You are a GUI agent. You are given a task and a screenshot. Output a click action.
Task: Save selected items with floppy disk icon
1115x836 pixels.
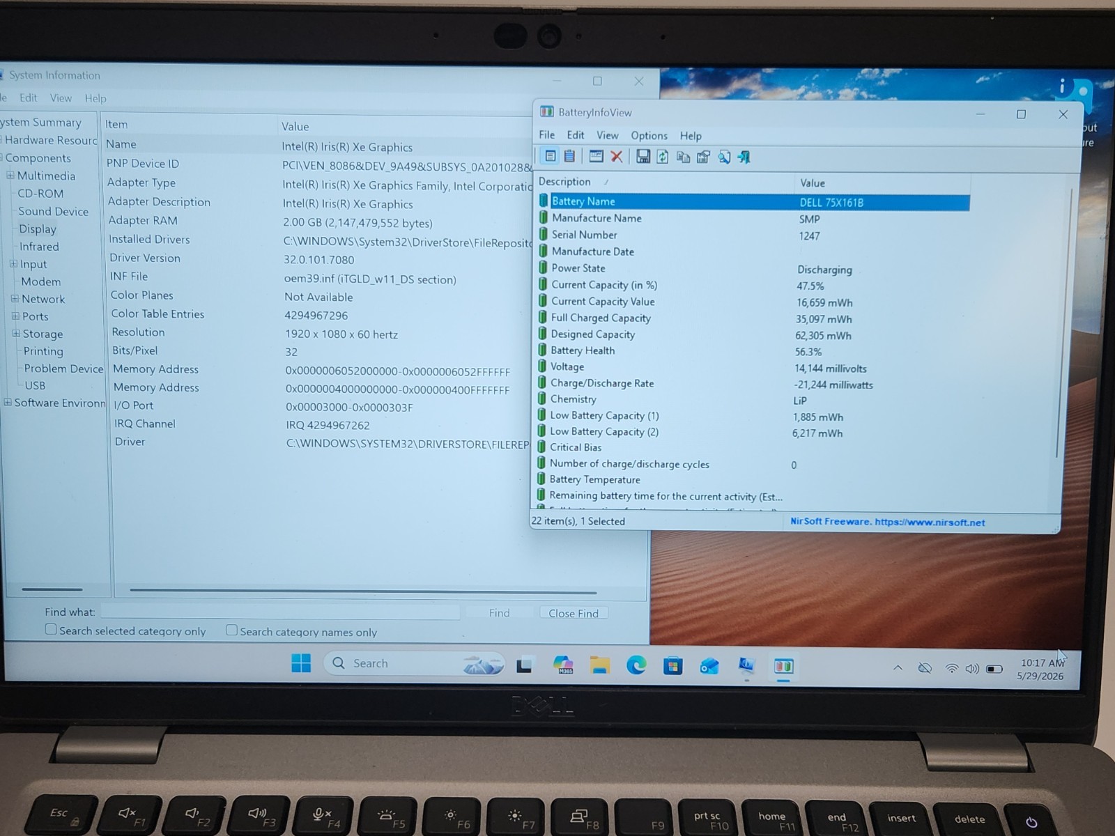pos(643,157)
